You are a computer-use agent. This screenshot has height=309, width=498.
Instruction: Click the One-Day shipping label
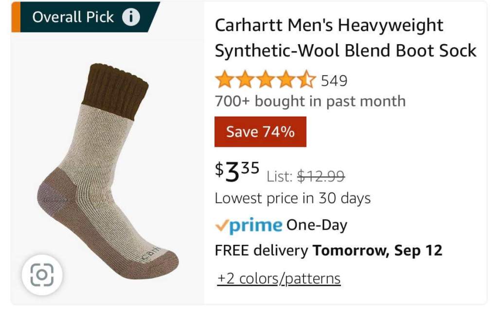pyautogui.click(x=317, y=225)
